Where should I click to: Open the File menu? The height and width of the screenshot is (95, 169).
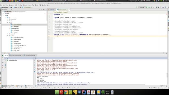coord(1,5)
